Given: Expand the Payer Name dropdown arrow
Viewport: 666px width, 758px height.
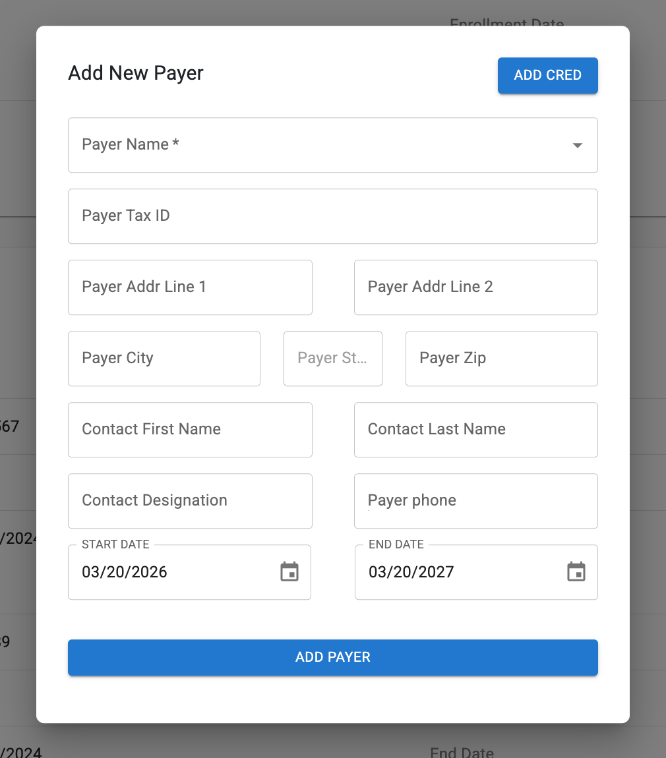Looking at the screenshot, I should (x=577, y=146).
